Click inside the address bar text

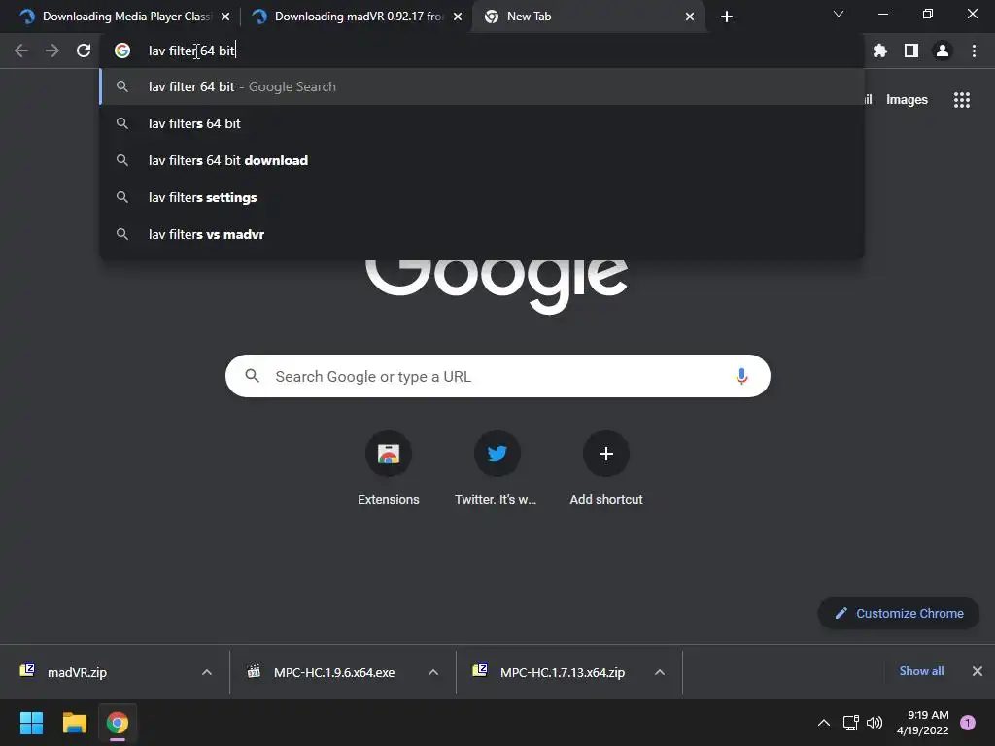[191, 51]
